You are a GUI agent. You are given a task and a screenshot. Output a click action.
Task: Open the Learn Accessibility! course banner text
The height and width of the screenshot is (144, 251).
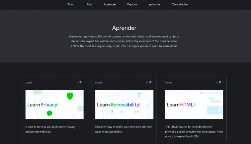tap(118, 105)
